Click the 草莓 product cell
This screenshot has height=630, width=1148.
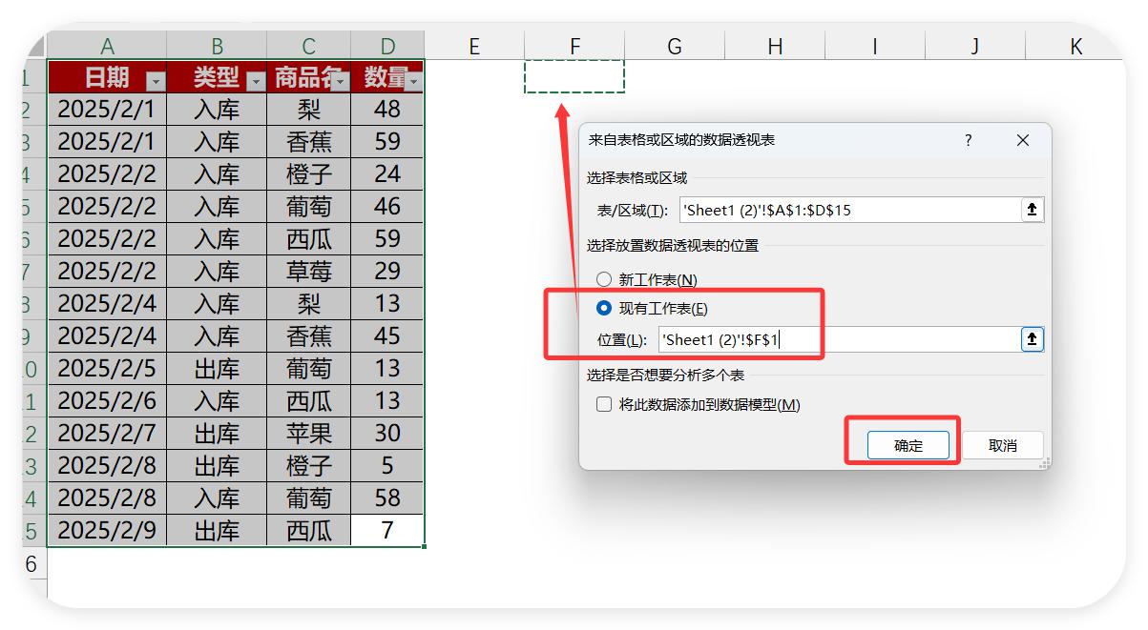pyautogui.click(x=309, y=271)
